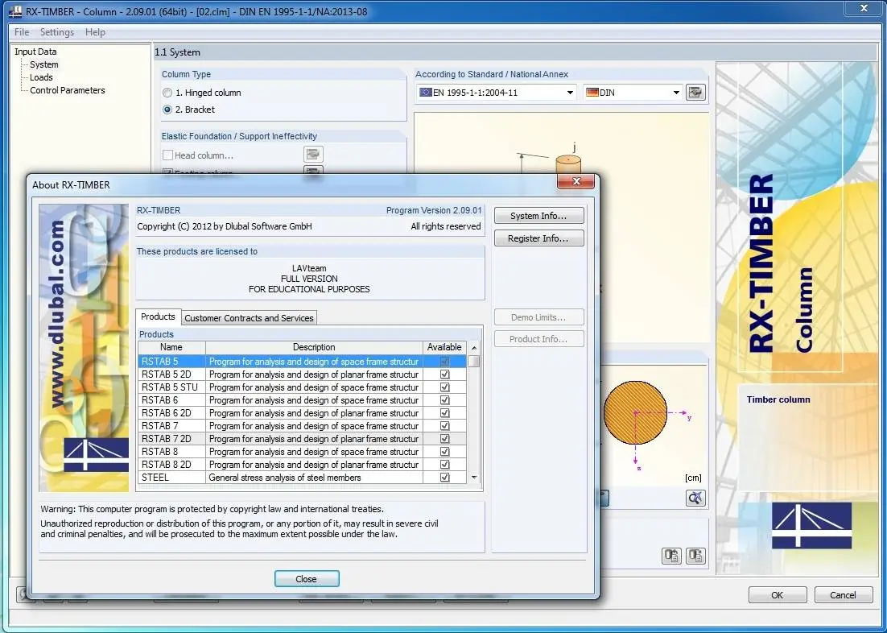Open DIN national annex dropdown
This screenshot has height=633, width=887.
633,93
